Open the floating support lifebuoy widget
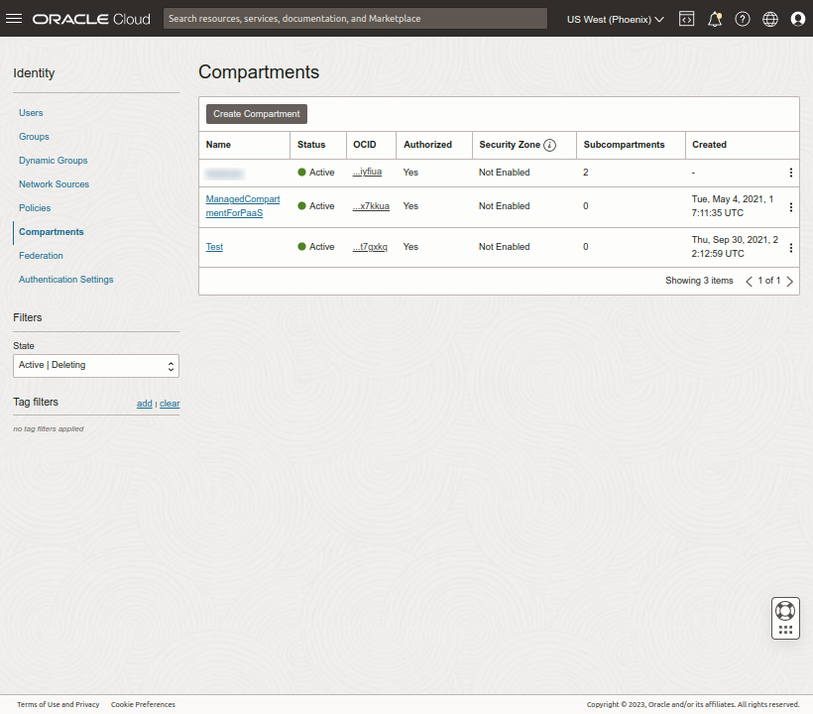The width and height of the screenshot is (813, 714). (x=785, y=617)
